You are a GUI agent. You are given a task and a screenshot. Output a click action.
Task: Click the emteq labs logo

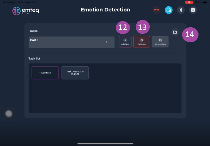25,11
